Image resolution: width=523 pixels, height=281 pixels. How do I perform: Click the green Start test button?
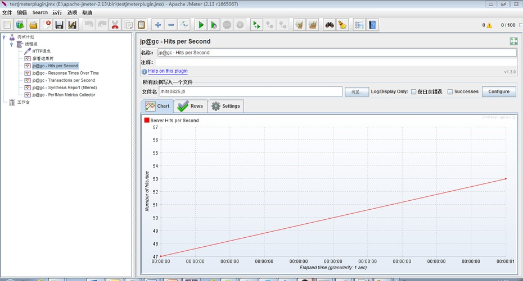(201, 25)
